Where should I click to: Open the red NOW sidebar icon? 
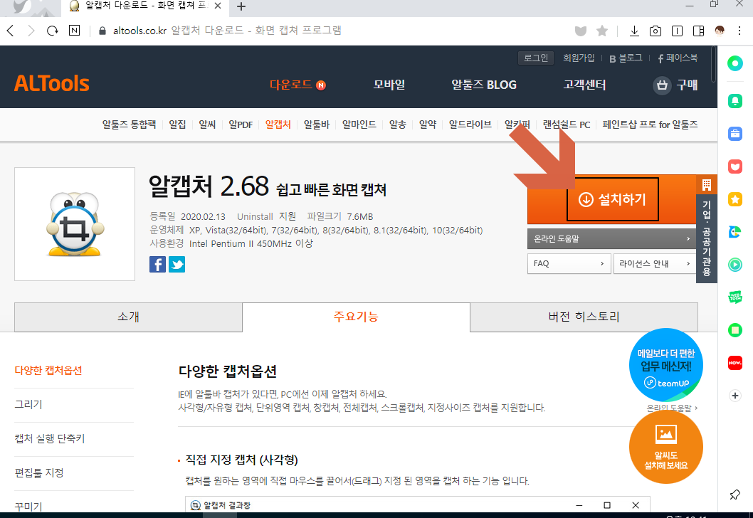tap(734, 363)
